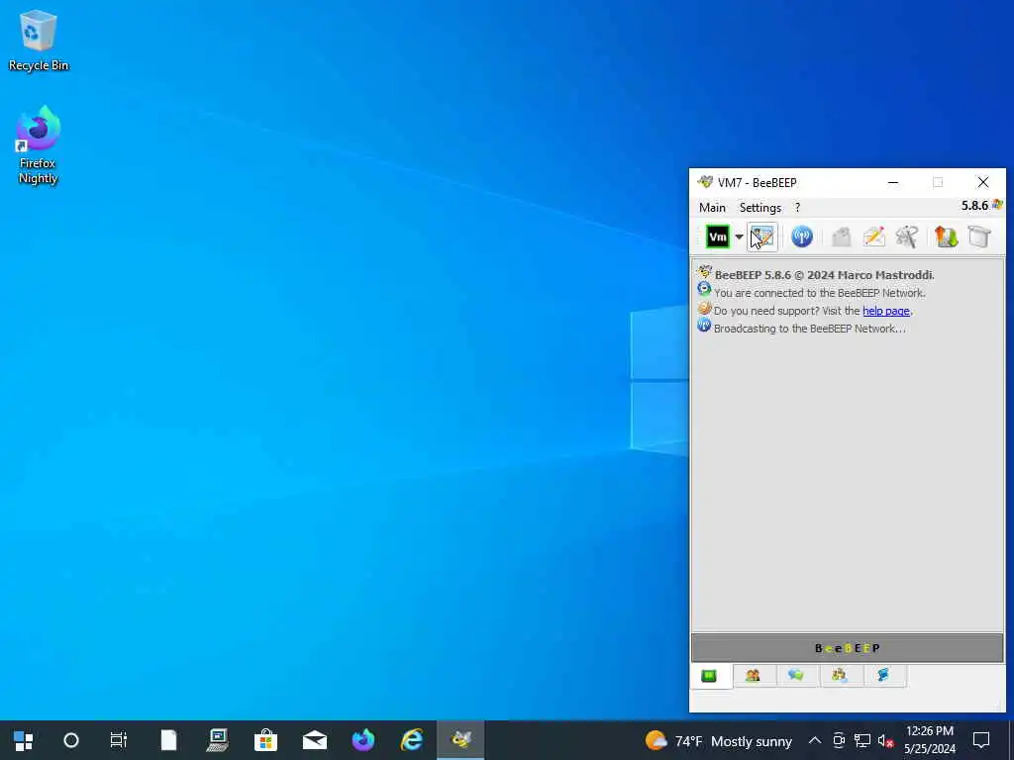Switch to the users list tab

[753, 676]
